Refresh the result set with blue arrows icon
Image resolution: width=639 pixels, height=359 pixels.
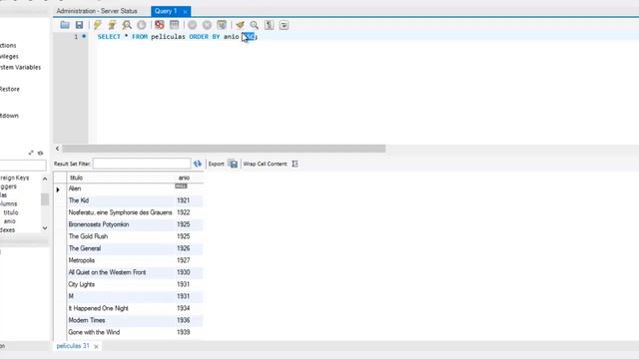[198, 164]
